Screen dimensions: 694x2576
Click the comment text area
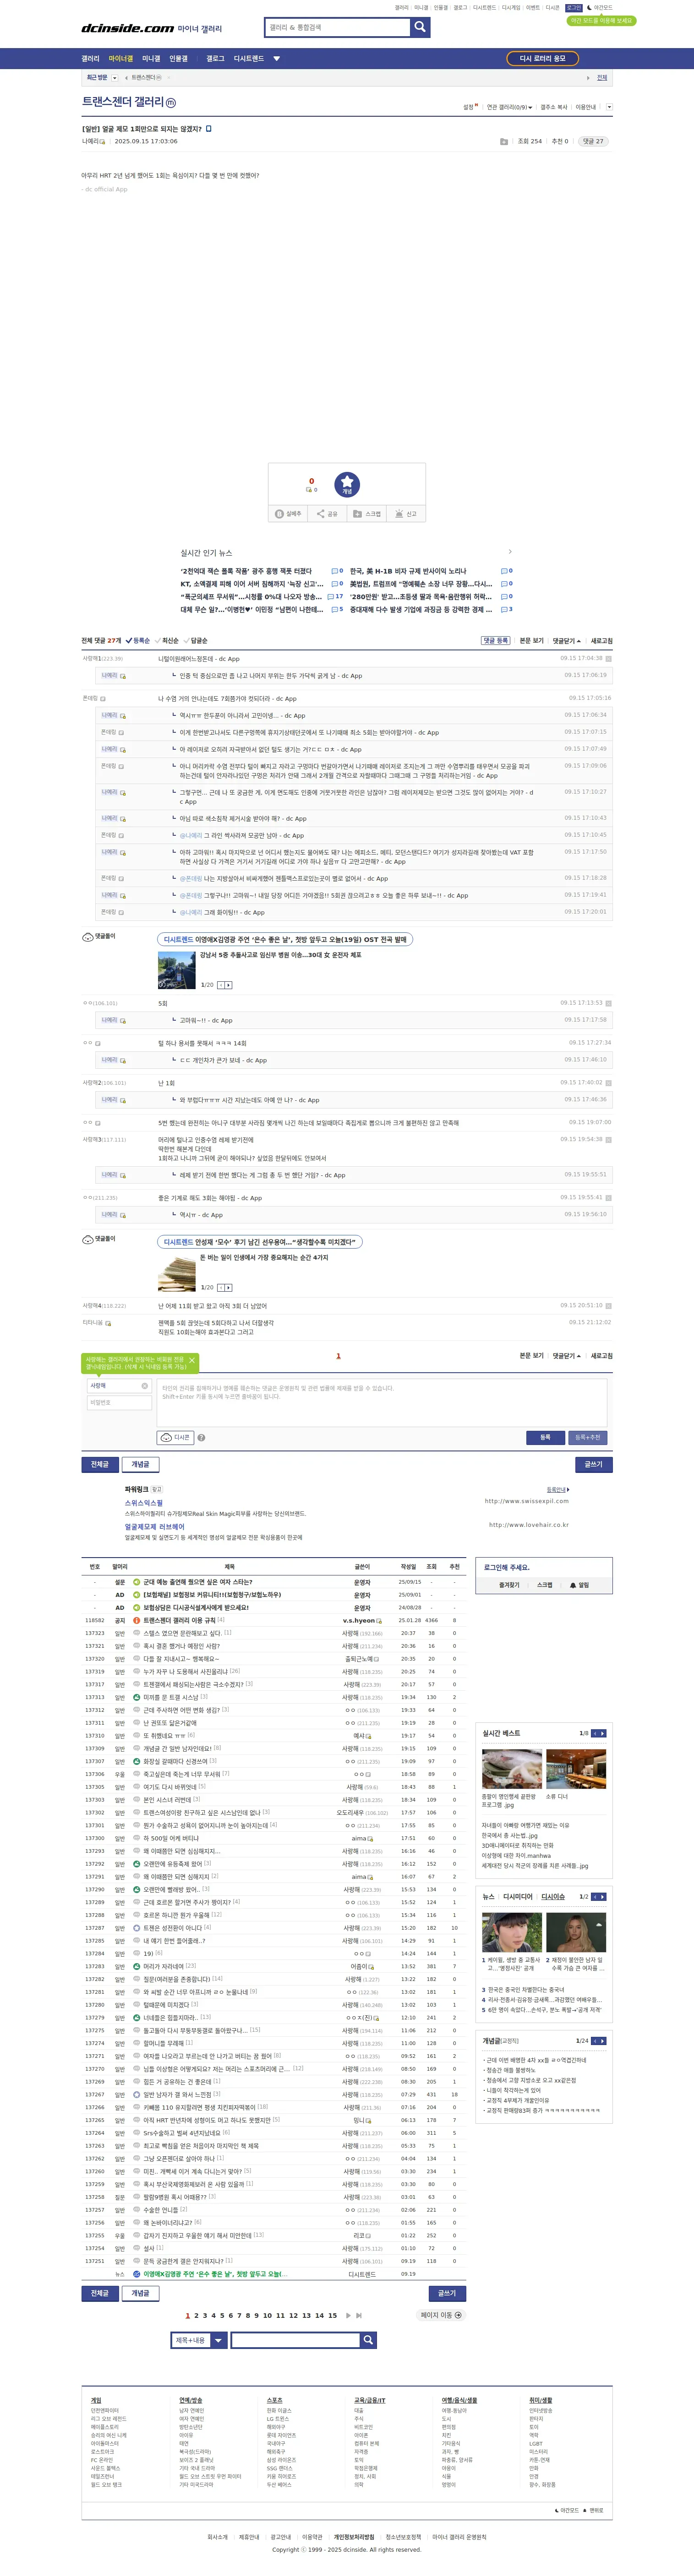382,1402
